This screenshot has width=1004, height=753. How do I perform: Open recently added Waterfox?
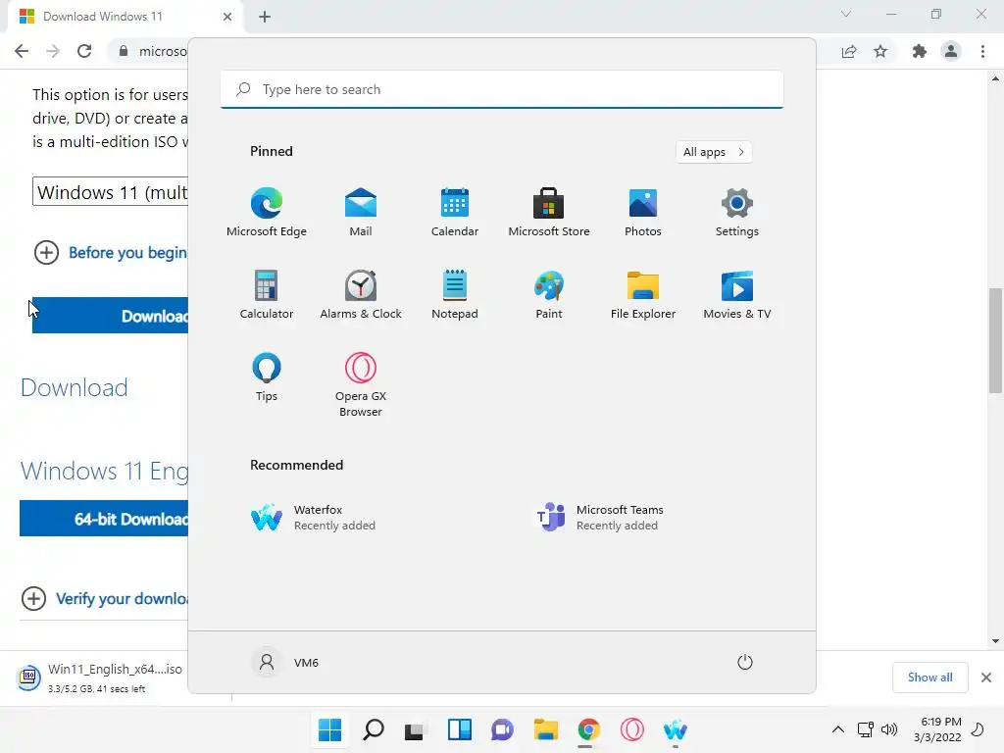pyautogui.click(x=313, y=518)
